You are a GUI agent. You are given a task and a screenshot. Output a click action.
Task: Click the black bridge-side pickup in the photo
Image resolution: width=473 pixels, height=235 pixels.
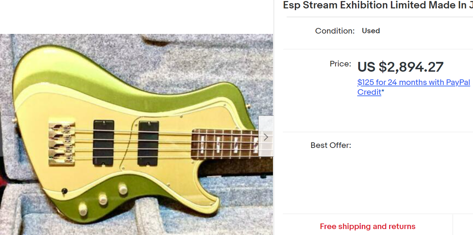click(x=104, y=142)
